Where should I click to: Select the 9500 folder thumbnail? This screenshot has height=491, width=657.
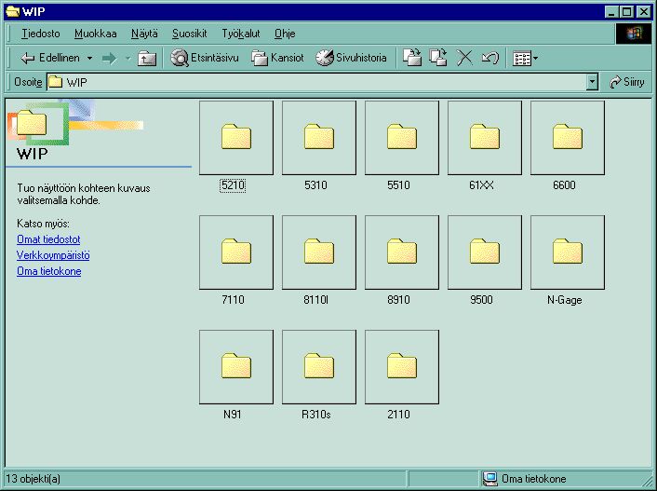pyautogui.click(x=485, y=252)
